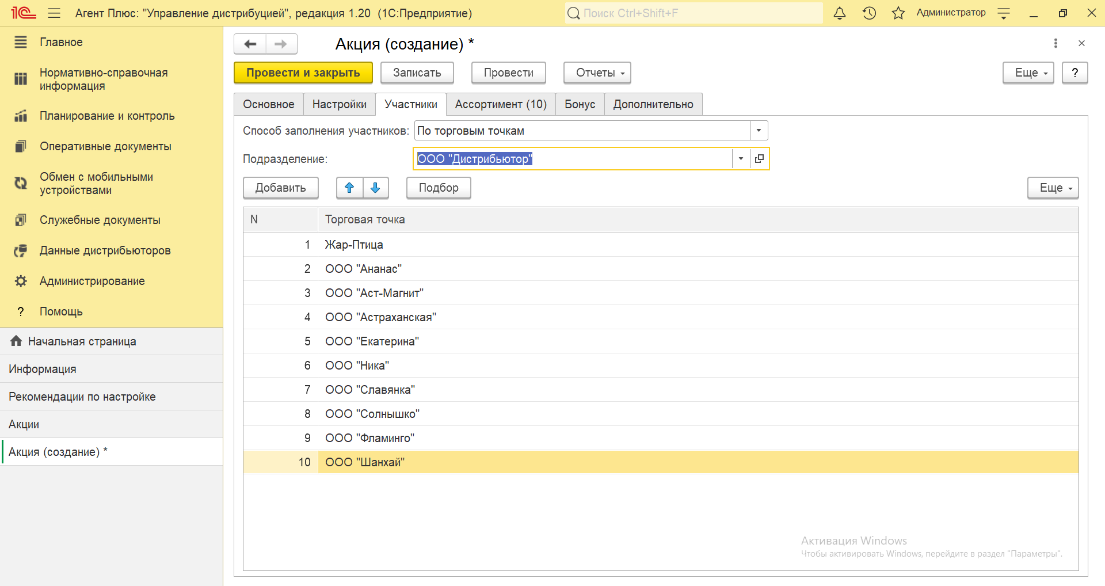Click the search magnifier icon
The width and height of the screenshot is (1105, 586).
573,13
